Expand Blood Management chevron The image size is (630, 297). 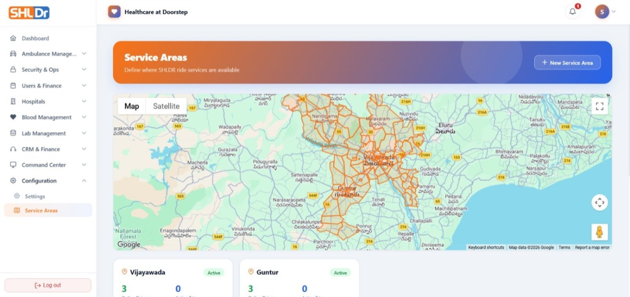pyautogui.click(x=84, y=117)
